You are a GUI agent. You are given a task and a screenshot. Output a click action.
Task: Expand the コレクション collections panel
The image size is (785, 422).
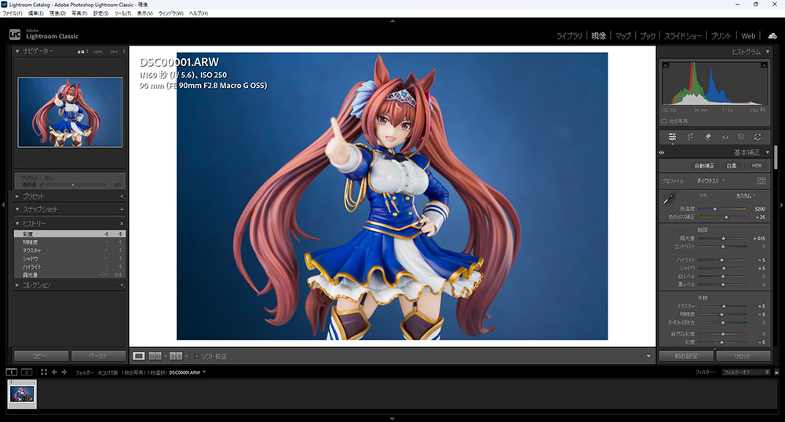[17, 285]
